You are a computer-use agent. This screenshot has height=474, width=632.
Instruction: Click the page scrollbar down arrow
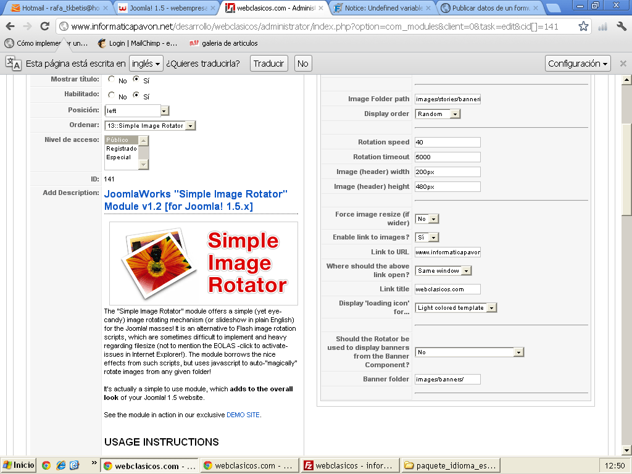(626, 451)
